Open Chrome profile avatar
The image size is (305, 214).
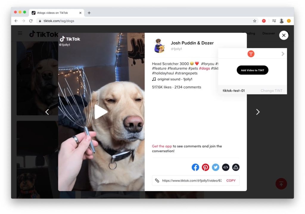(281, 21)
